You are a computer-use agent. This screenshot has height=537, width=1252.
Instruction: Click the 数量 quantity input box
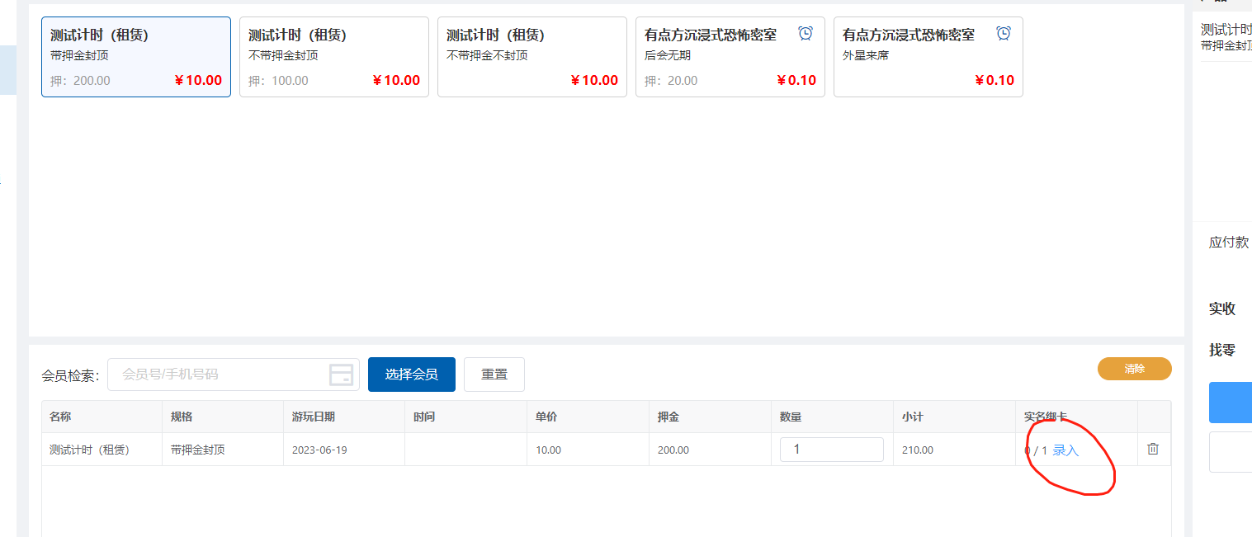[x=831, y=450]
